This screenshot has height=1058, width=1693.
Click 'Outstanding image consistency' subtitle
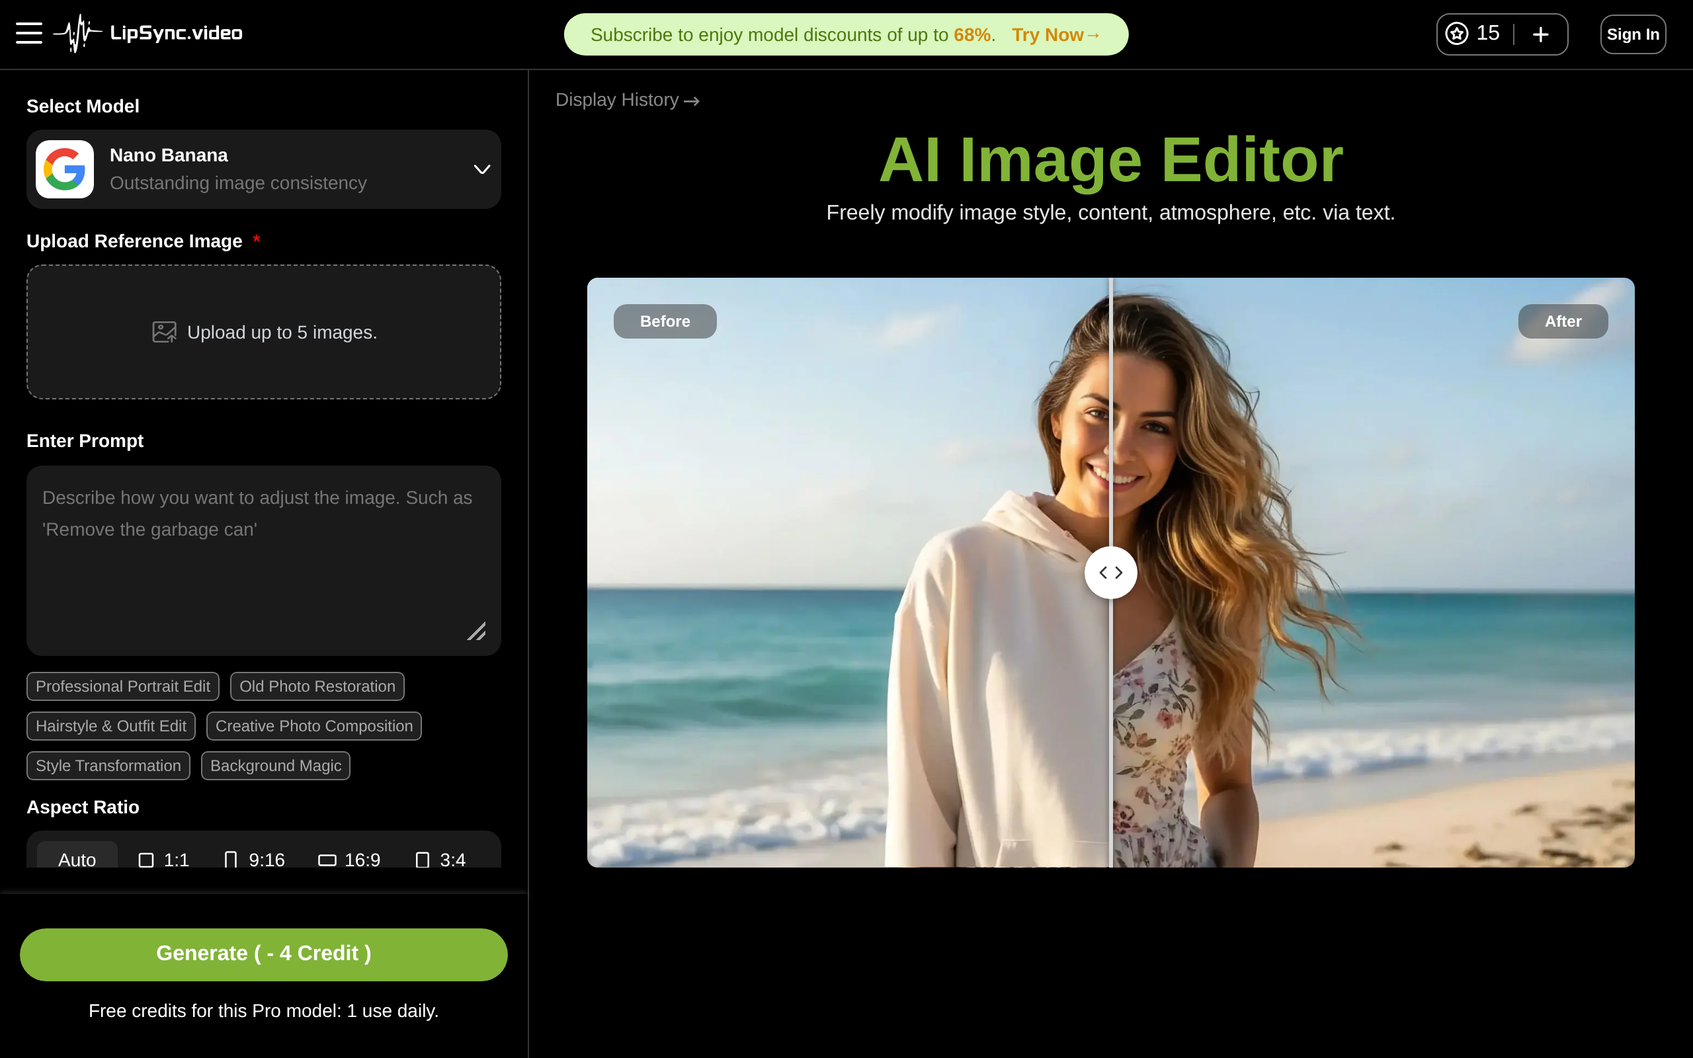tap(239, 183)
